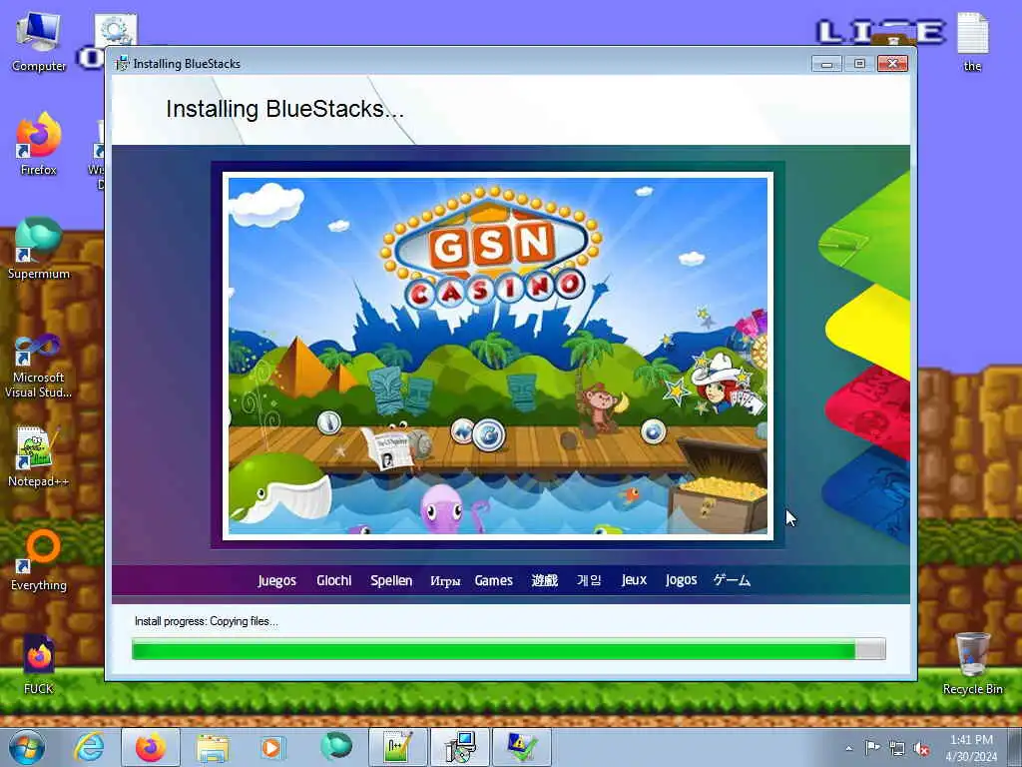
Task: Switch to BlueStacks installer taskbar button
Action: [x=460, y=747]
